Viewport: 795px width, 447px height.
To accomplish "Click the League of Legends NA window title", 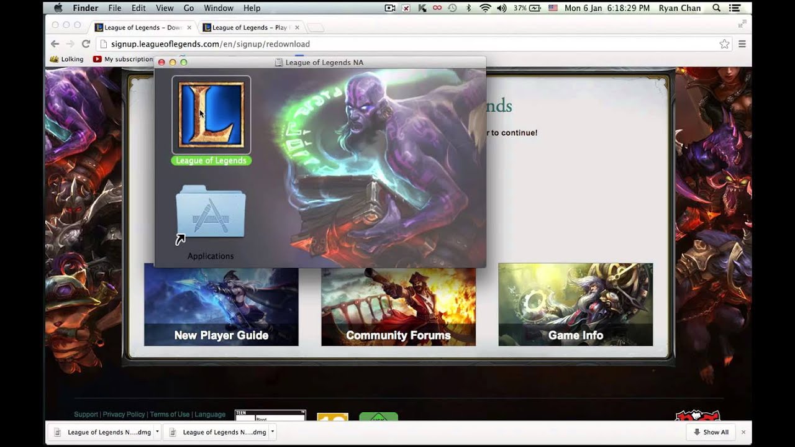I will [324, 62].
